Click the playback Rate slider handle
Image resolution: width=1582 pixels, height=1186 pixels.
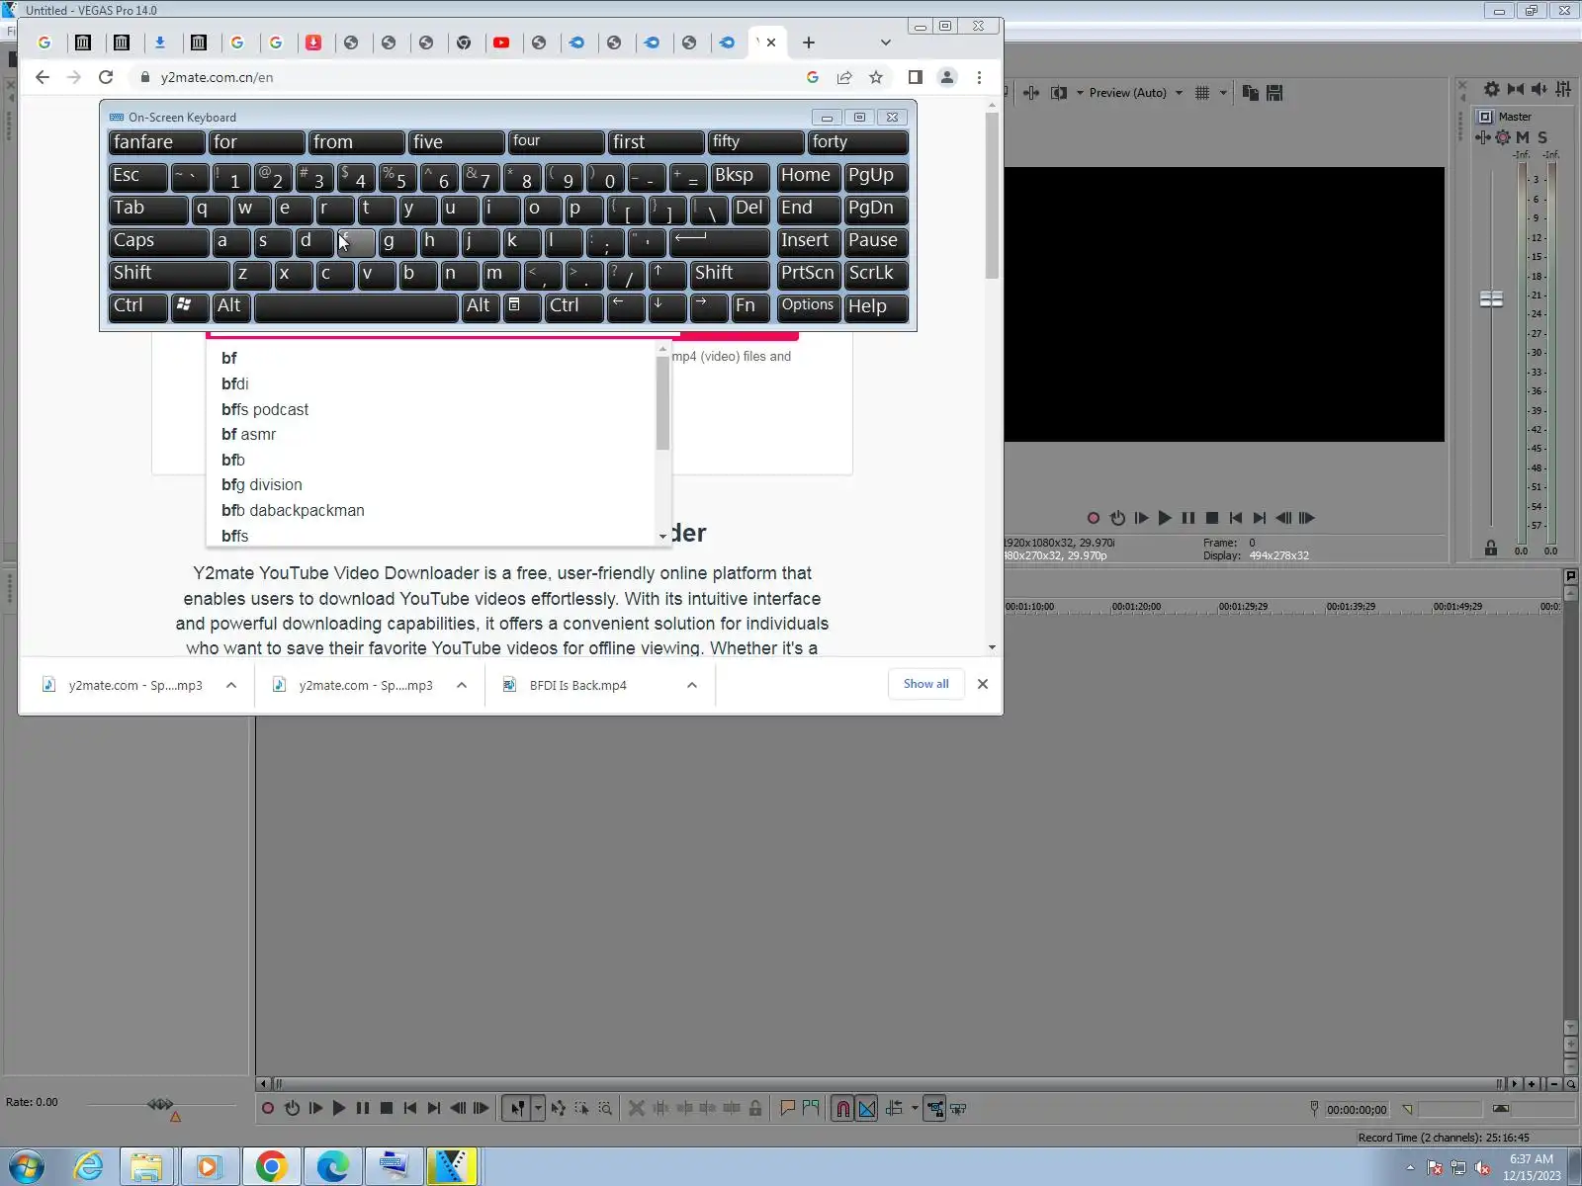160,1104
